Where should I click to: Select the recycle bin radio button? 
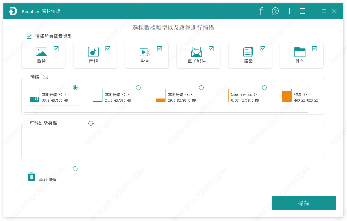pos(75,169)
